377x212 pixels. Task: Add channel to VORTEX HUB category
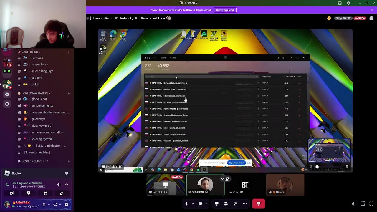click(69, 52)
